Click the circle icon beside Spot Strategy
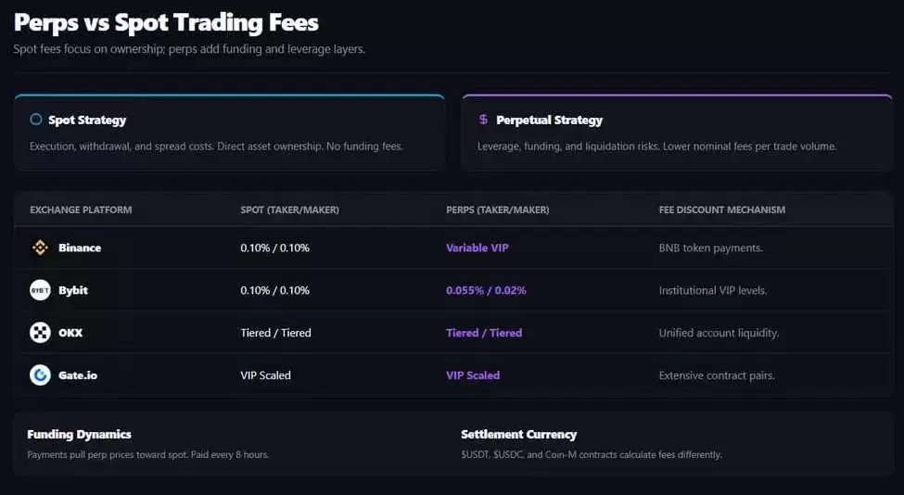This screenshot has width=904, height=495. (x=36, y=120)
